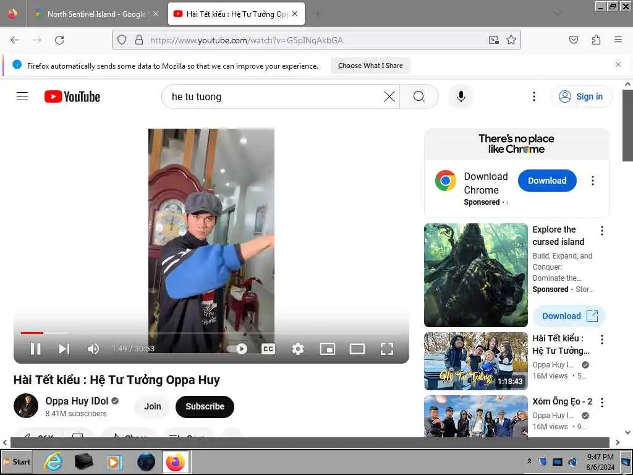This screenshot has width=633, height=475.
Task: Open options for 'Explore the cursed island' ad
Action: click(602, 231)
